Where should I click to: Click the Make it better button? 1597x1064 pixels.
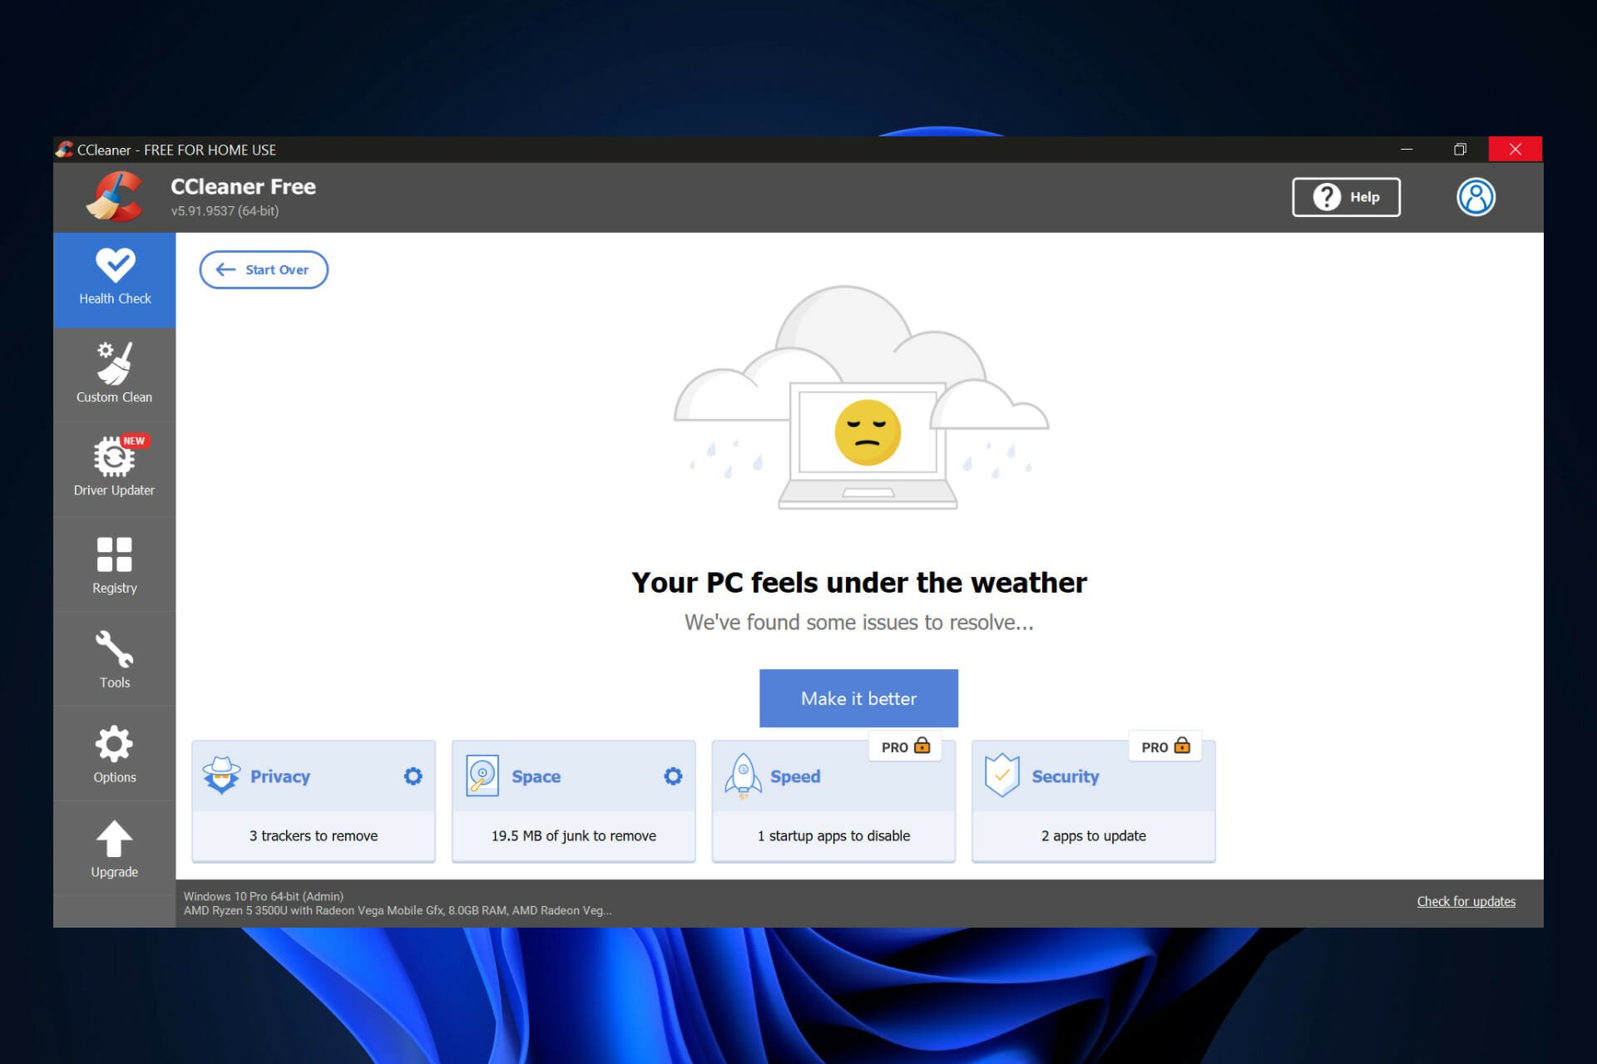(x=858, y=698)
